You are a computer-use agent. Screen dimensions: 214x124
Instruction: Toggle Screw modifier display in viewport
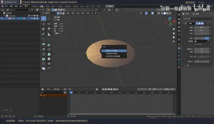[199, 23]
